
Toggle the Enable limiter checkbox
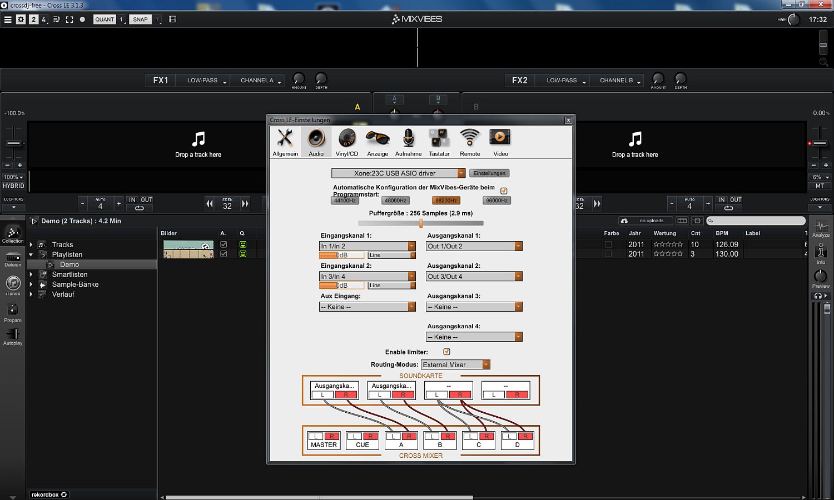[x=446, y=352]
